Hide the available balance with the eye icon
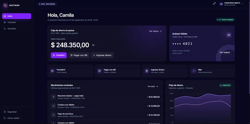The width and height of the screenshot is (250, 124). tap(93, 45)
